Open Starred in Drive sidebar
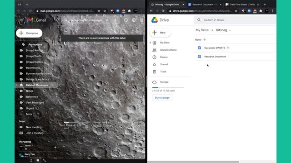Image resolution: width=291 pixels, height=163 pixels. (164, 64)
